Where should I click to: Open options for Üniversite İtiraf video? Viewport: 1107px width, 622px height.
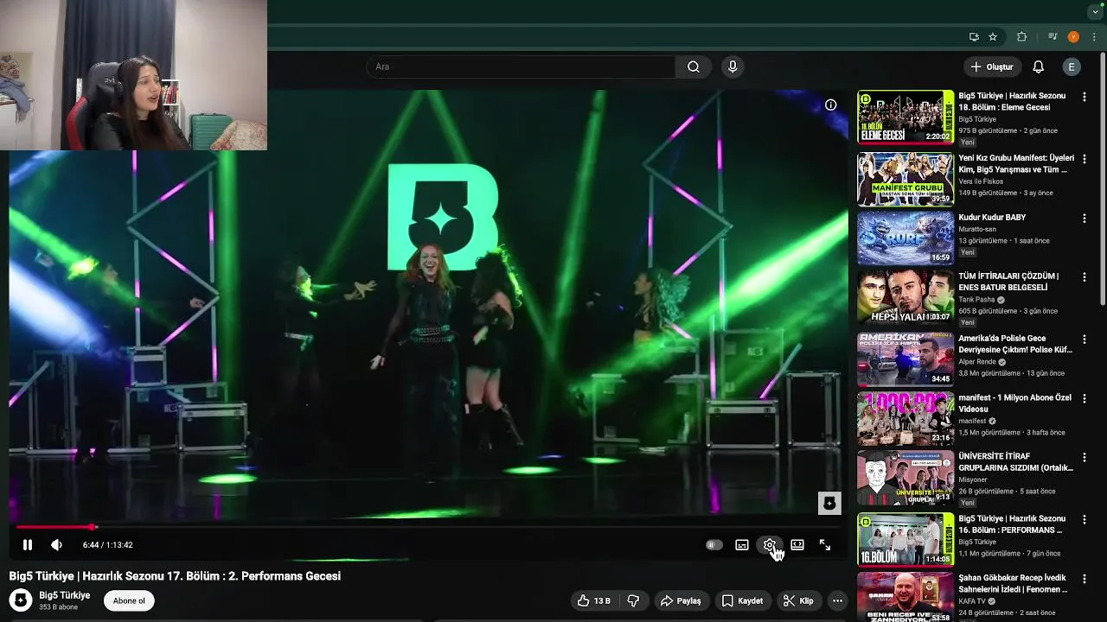pos(1085,458)
